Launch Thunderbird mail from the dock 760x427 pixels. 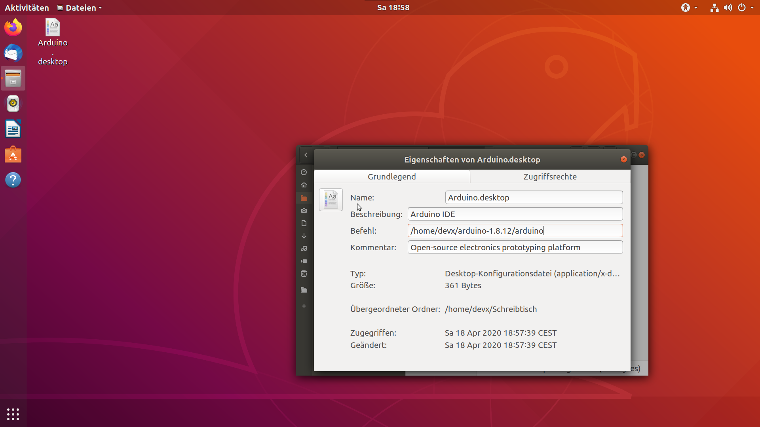coord(13,53)
